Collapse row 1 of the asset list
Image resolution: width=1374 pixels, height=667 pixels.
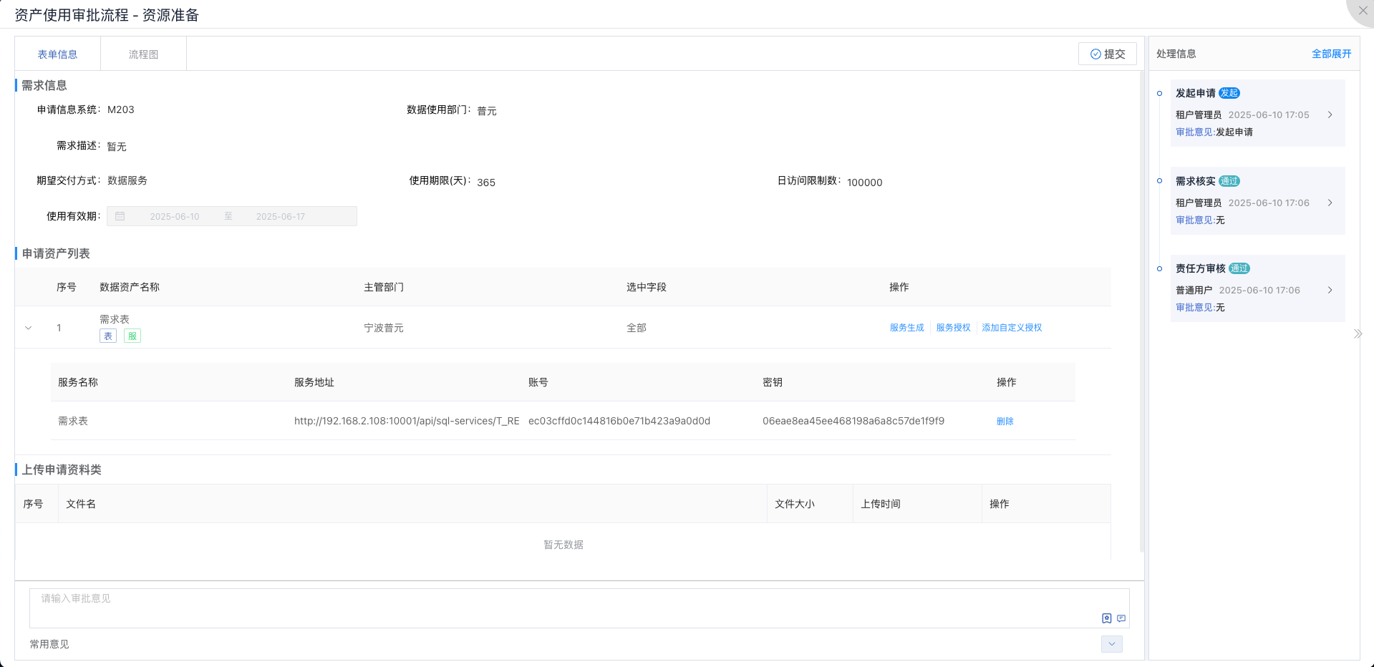click(29, 328)
